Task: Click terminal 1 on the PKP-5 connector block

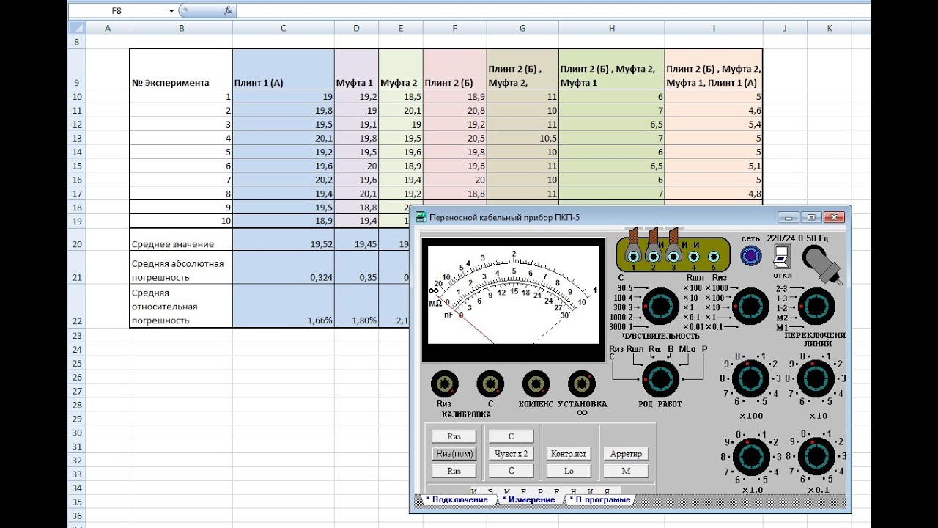Action: (x=634, y=256)
